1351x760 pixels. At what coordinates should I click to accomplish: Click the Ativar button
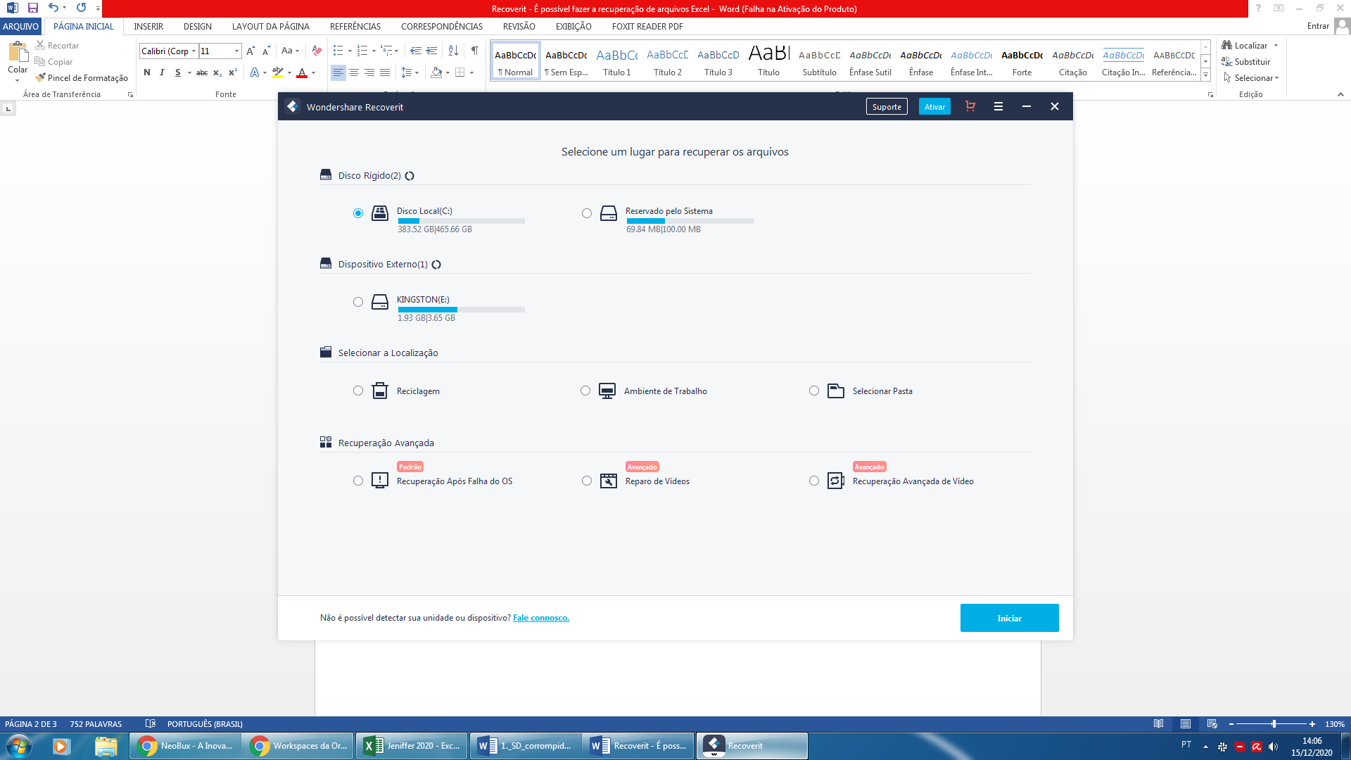pyautogui.click(x=934, y=107)
